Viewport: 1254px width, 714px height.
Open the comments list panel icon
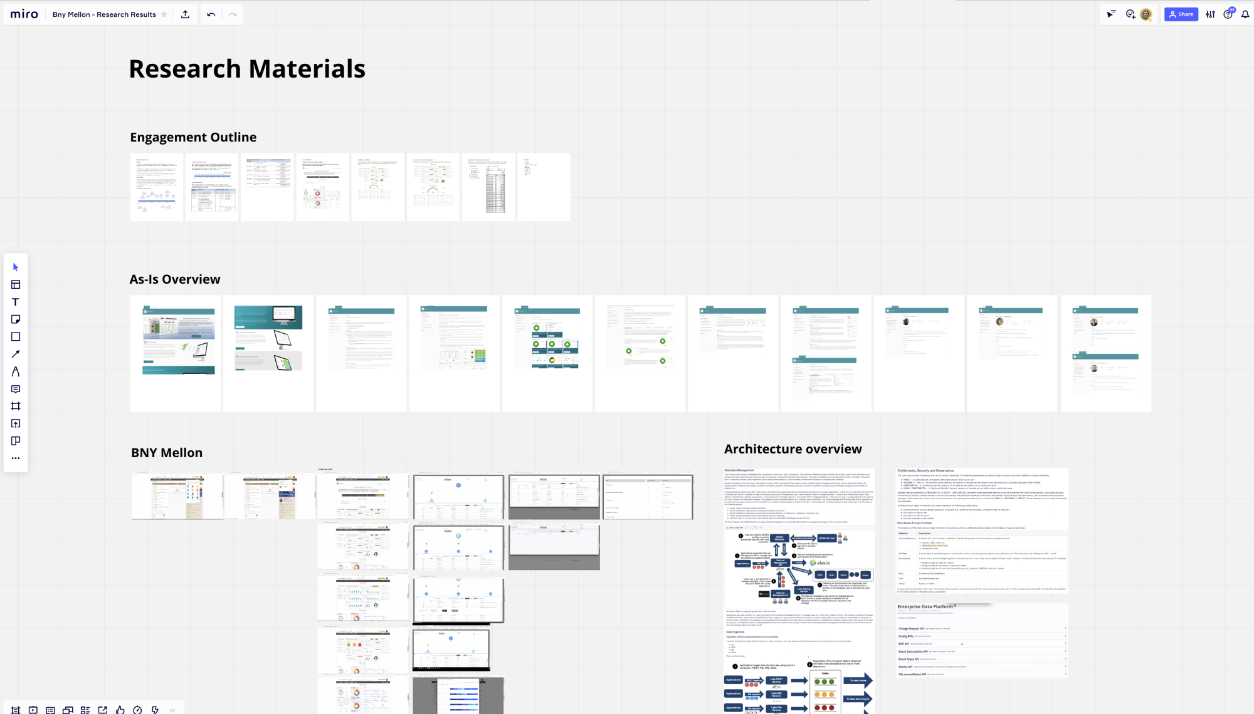pyautogui.click(x=50, y=710)
